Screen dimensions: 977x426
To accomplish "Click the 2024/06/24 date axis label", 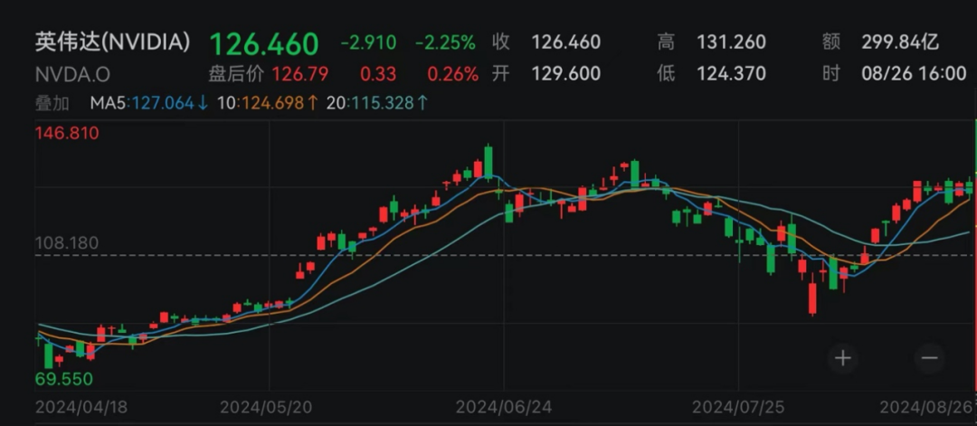I will [502, 407].
